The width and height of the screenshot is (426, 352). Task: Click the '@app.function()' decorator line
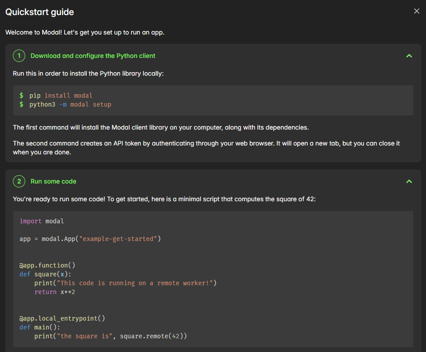[47, 265]
